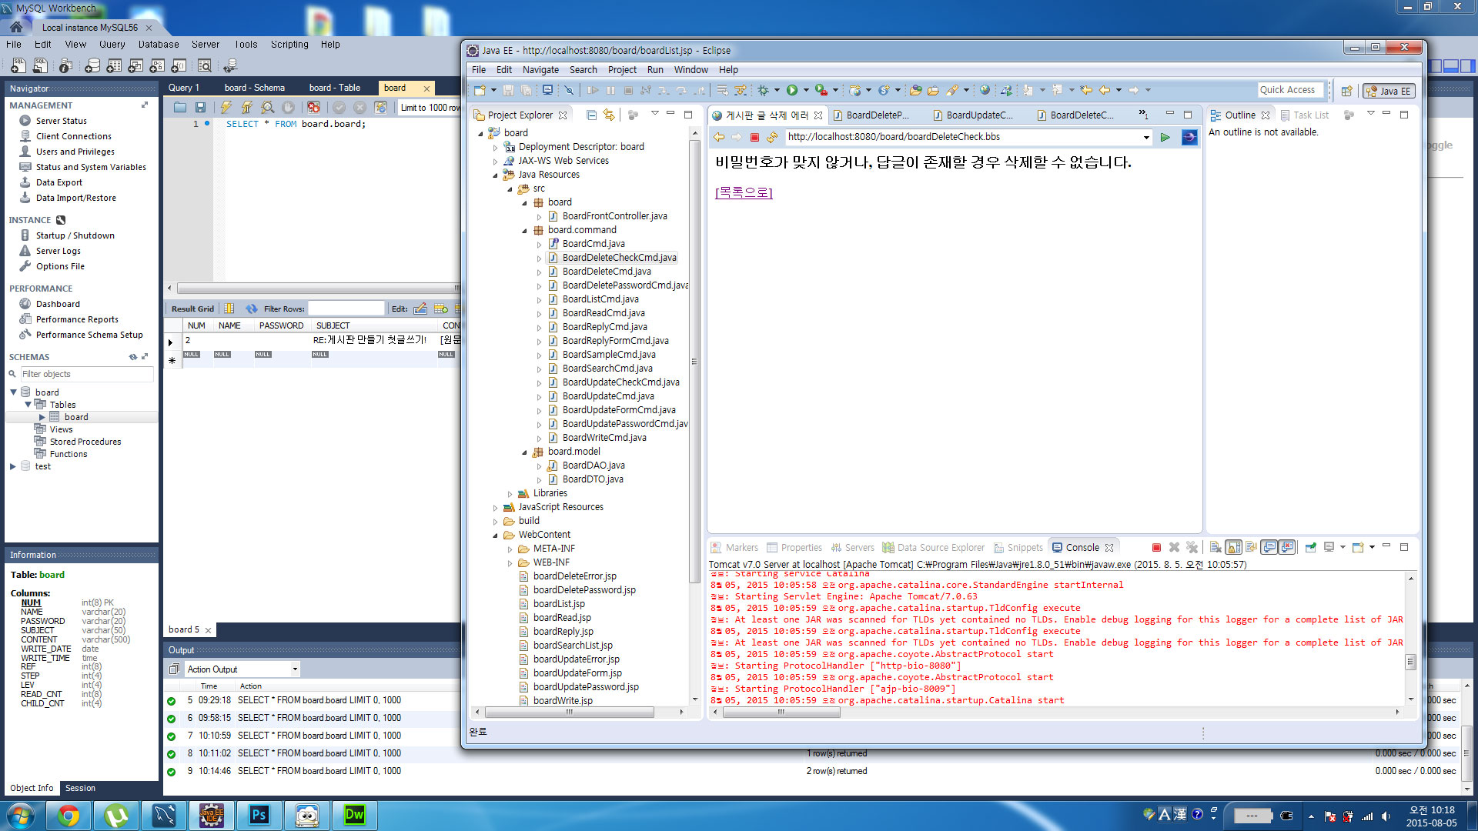Click Clear Console icon
The width and height of the screenshot is (1478, 831).
(1215, 548)
